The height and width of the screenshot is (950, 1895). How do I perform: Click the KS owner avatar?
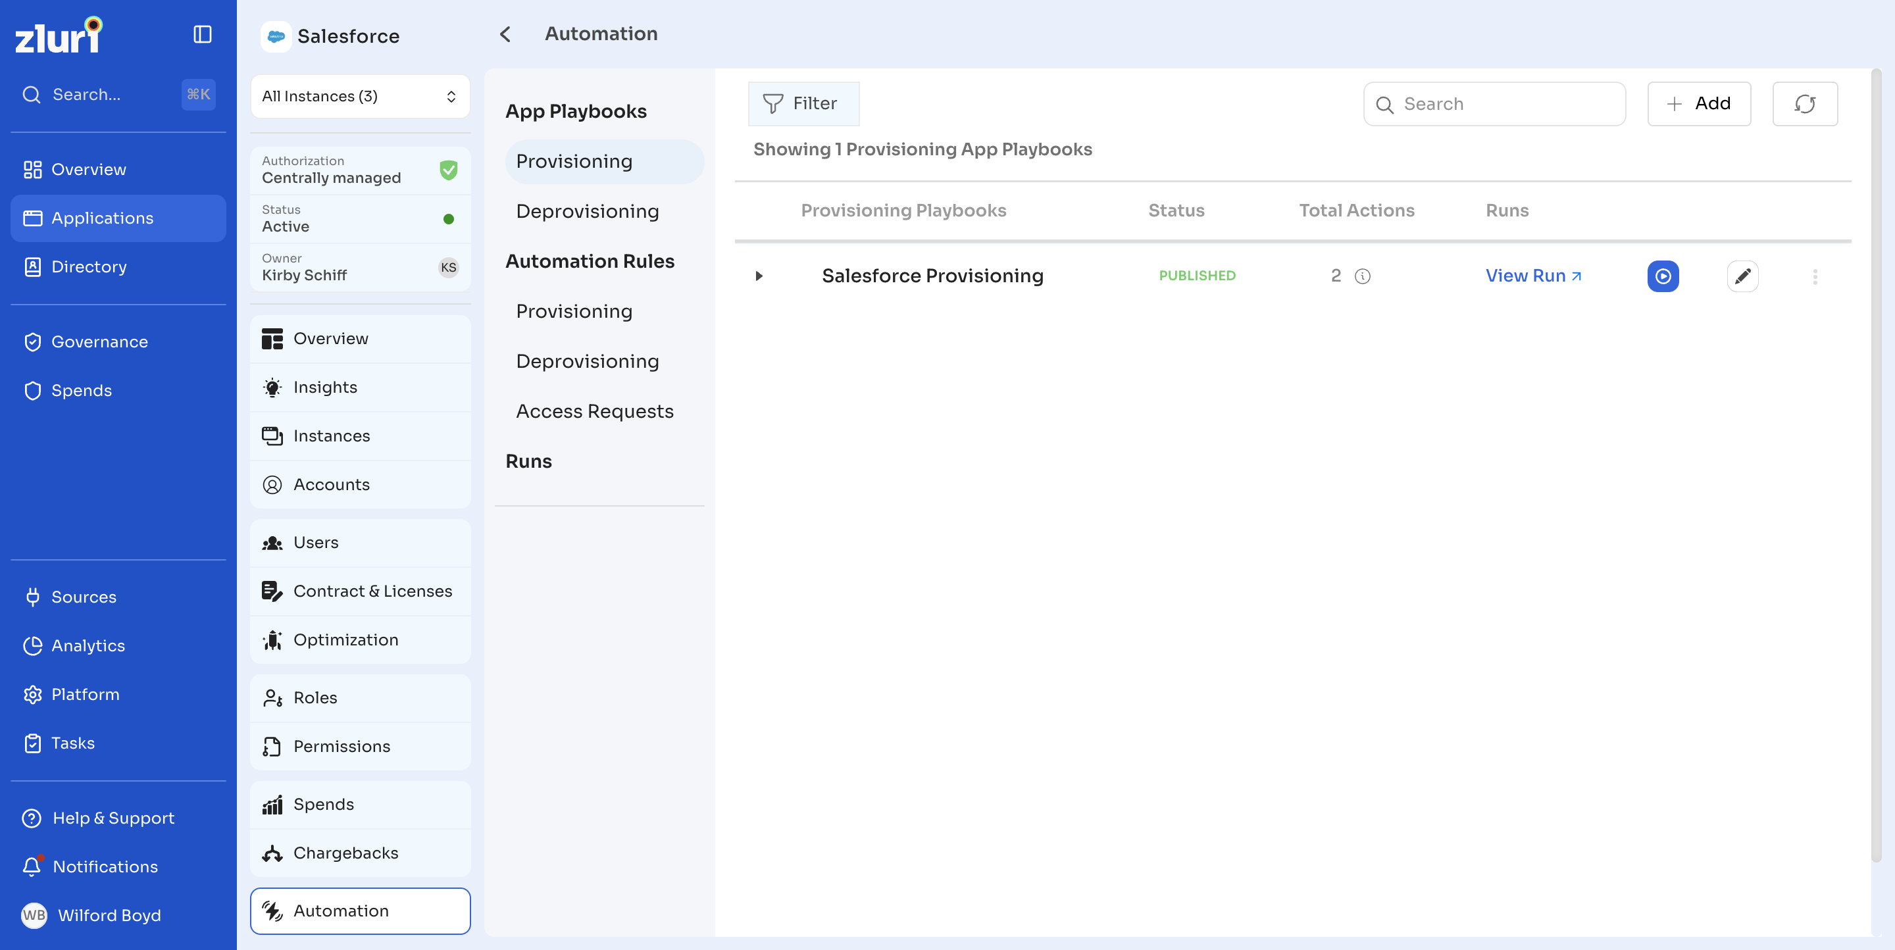click(448, 268)
